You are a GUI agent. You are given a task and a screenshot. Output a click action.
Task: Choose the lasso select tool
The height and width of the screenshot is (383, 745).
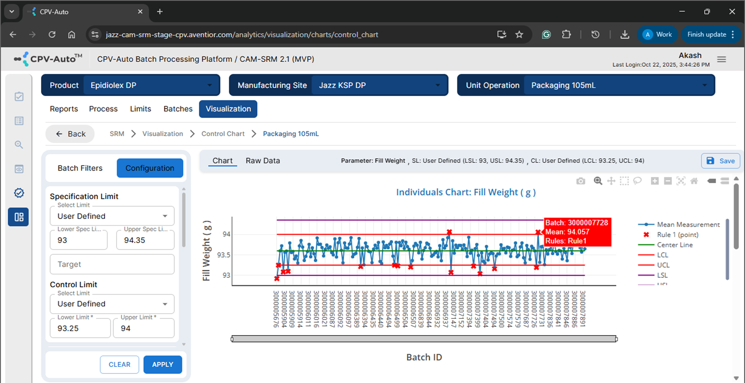638,181
